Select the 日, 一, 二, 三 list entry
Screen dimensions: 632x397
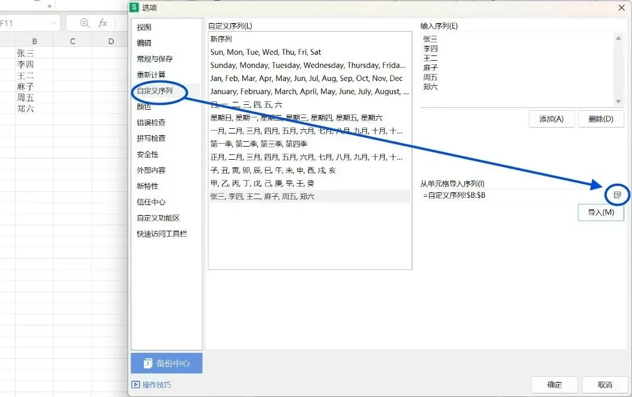tap(310, 105)
